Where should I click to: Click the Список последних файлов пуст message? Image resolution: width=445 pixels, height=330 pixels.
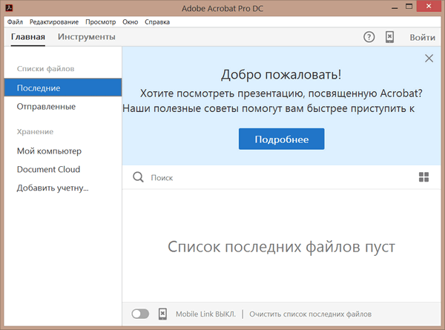pos(281,247)
